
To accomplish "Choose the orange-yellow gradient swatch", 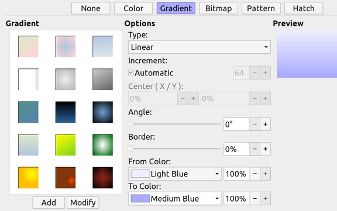I will click(x=28, y=178).
